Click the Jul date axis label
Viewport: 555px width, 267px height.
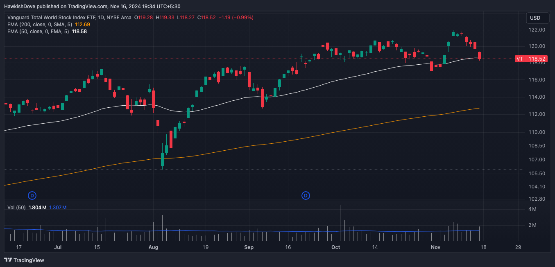[x=58, y=247]
